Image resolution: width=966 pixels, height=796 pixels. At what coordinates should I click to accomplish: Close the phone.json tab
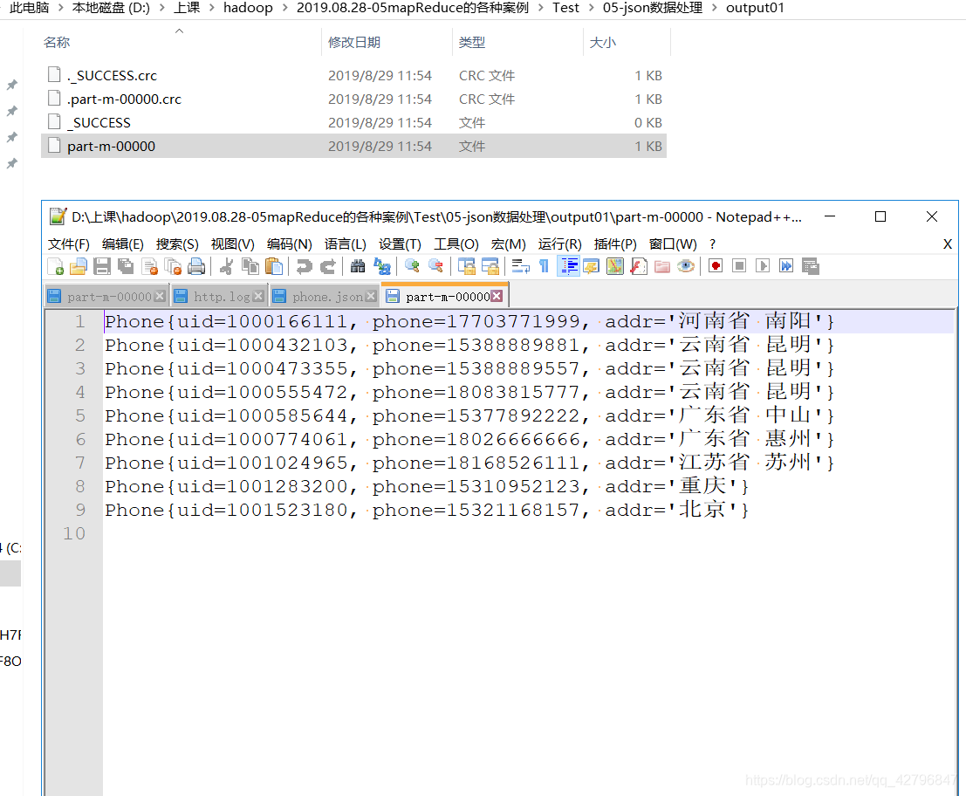[x=371, y=297]
